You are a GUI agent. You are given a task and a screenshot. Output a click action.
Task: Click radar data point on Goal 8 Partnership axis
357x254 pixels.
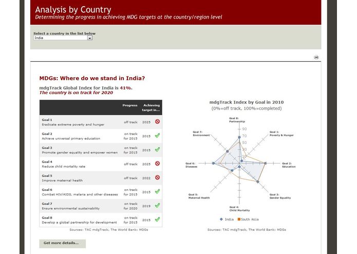tap(239, 137)
